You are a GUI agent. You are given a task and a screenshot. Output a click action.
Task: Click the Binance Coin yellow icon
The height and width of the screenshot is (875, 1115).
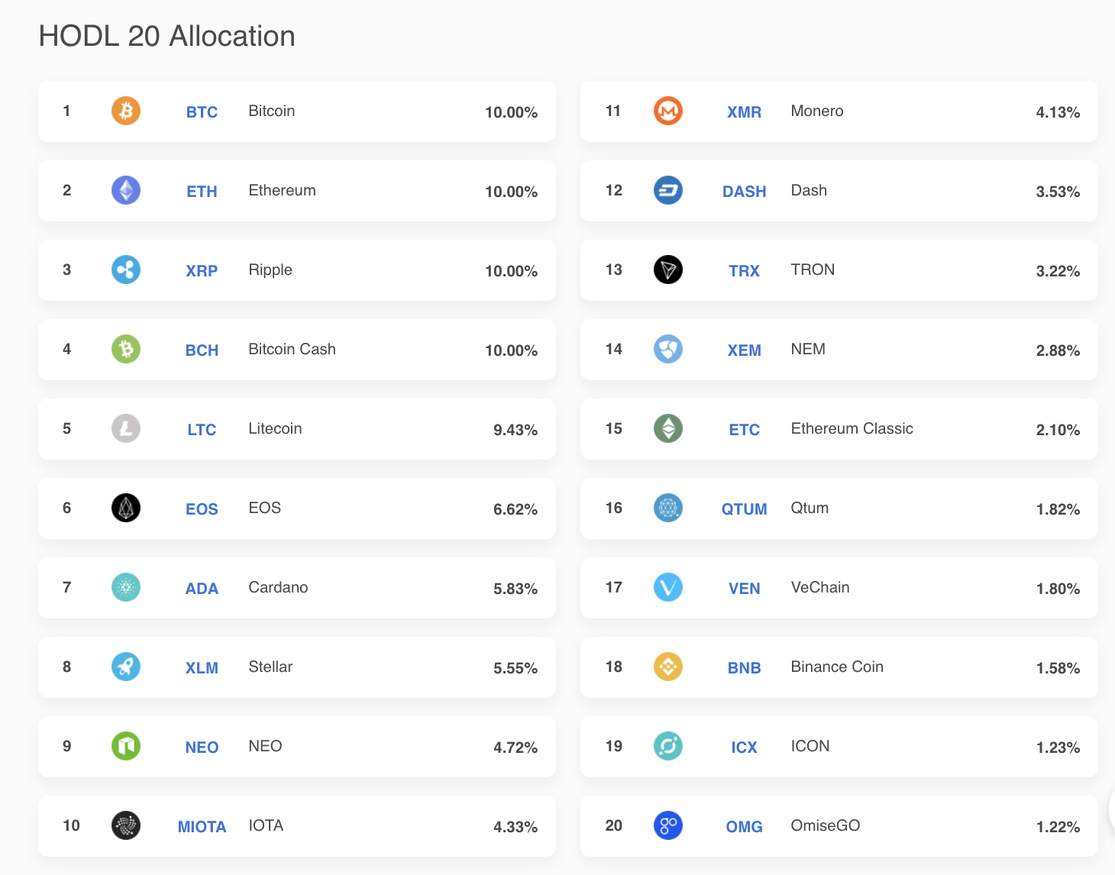(x=668, y=667)
